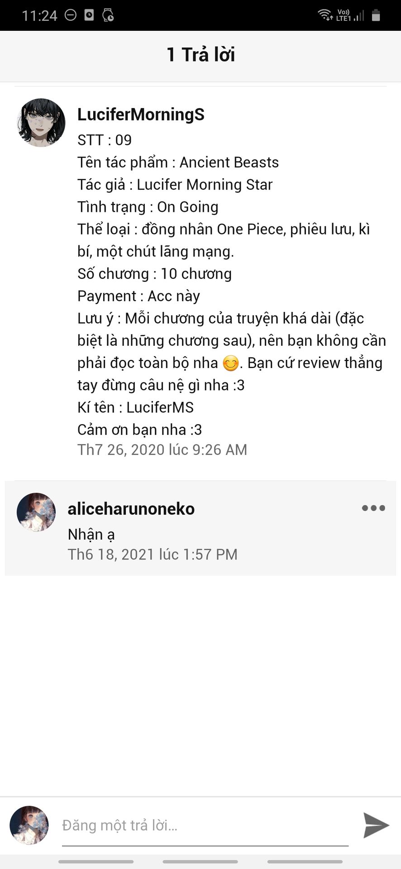
Task: Tap the reply timestamp Th6 18, 2021
Action: click(x=153, y=554)
